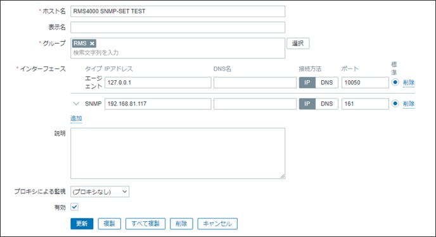
Task: Click inside the 説明 description textarea
Action: point(177,153)
